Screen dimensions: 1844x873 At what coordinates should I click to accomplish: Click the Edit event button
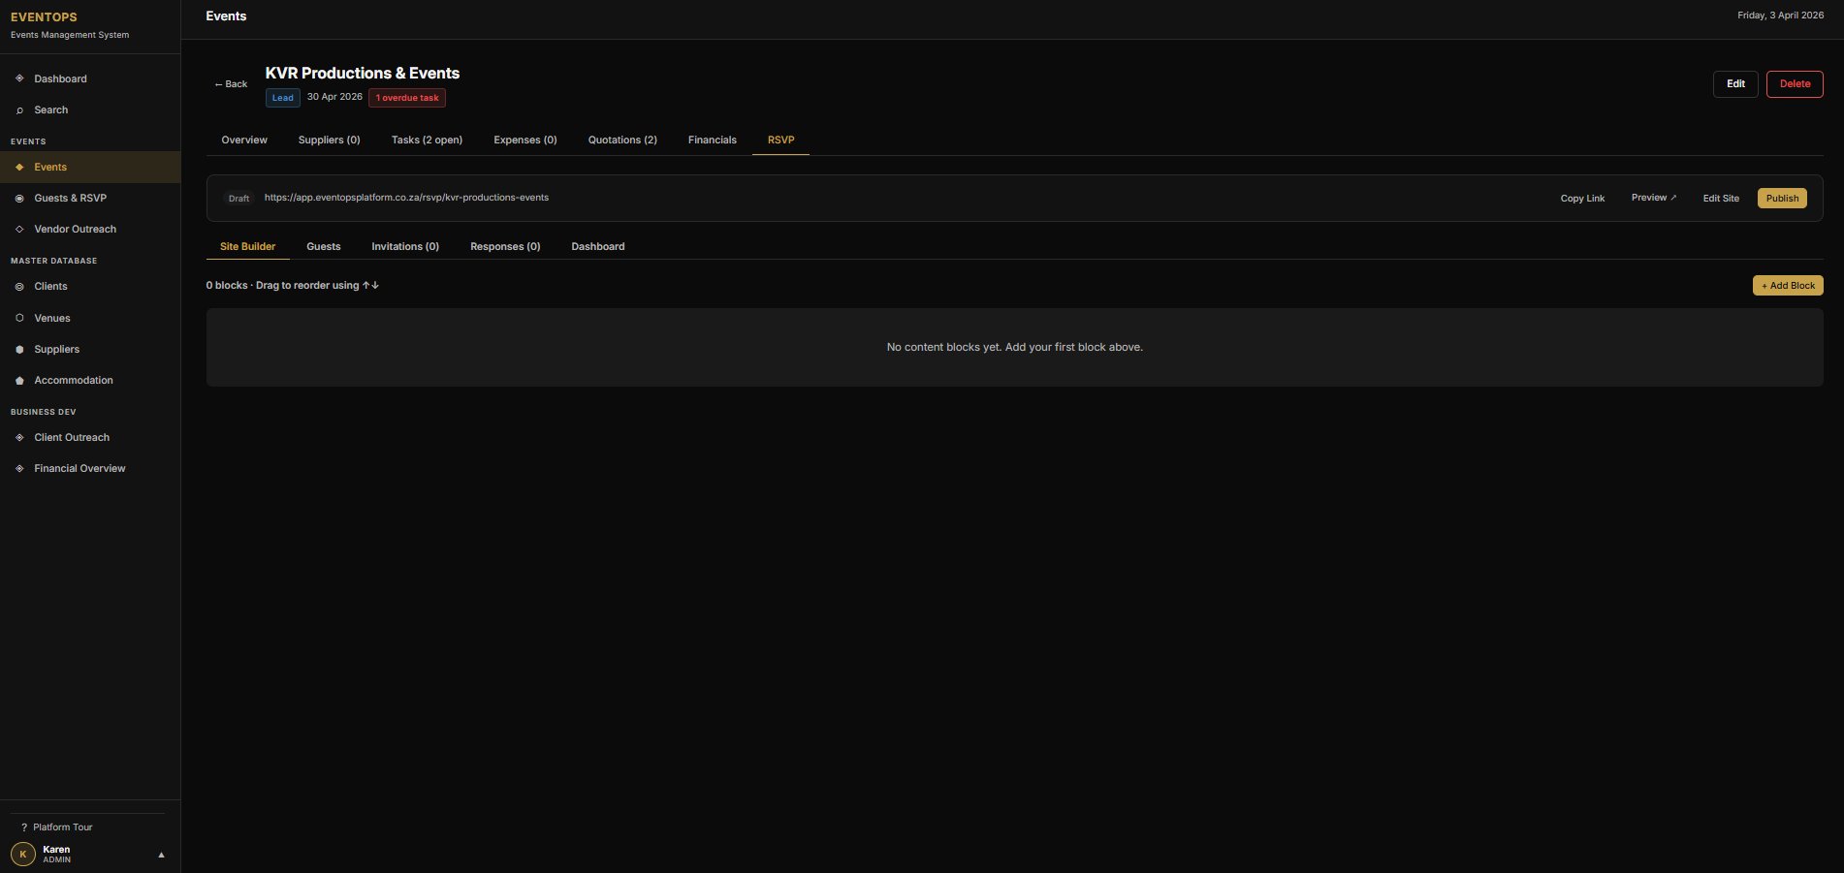pos(1735,84)
